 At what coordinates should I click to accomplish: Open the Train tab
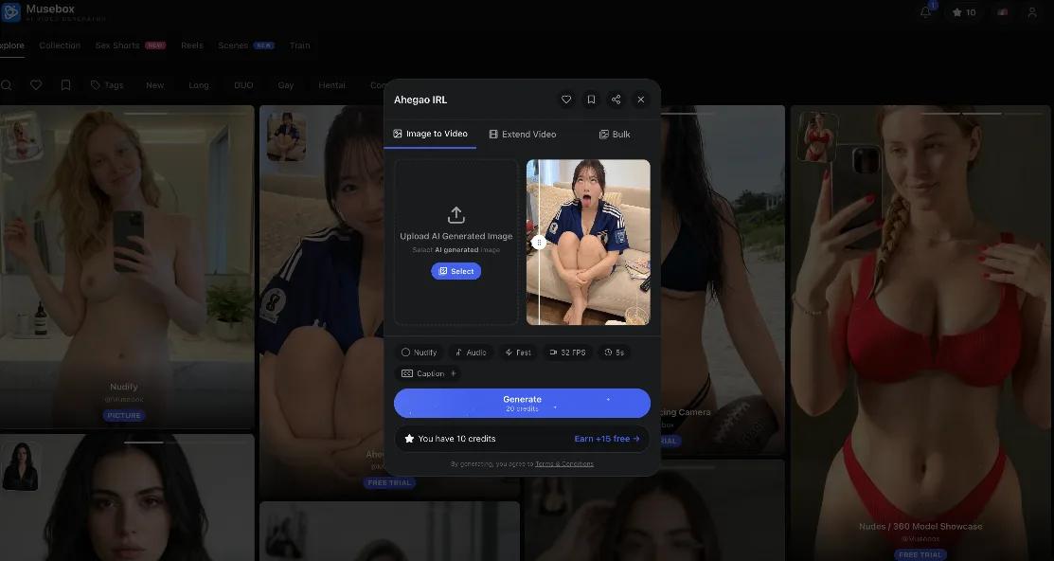coord(300,45)
